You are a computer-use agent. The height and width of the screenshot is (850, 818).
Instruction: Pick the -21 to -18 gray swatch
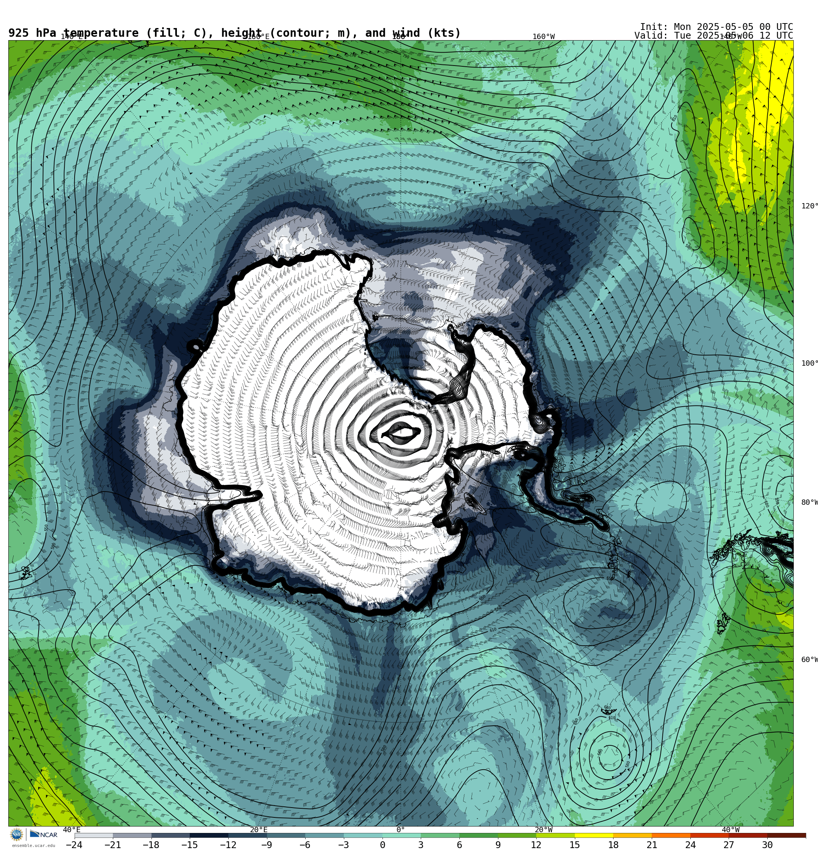tap(132, 835)
